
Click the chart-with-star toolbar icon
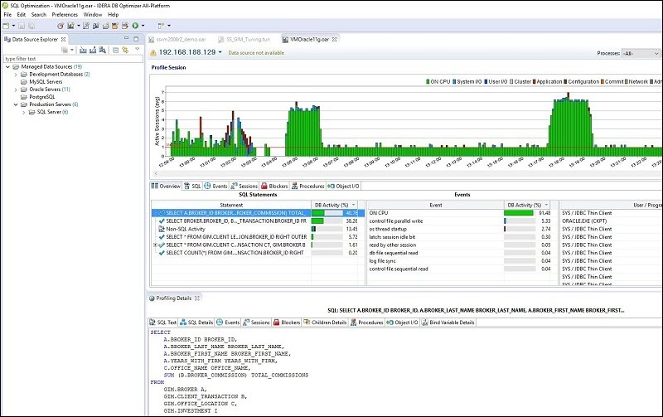(70, 26)
